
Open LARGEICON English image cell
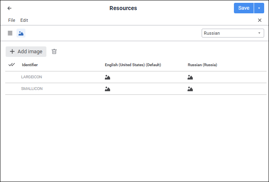tap(107, 77)
